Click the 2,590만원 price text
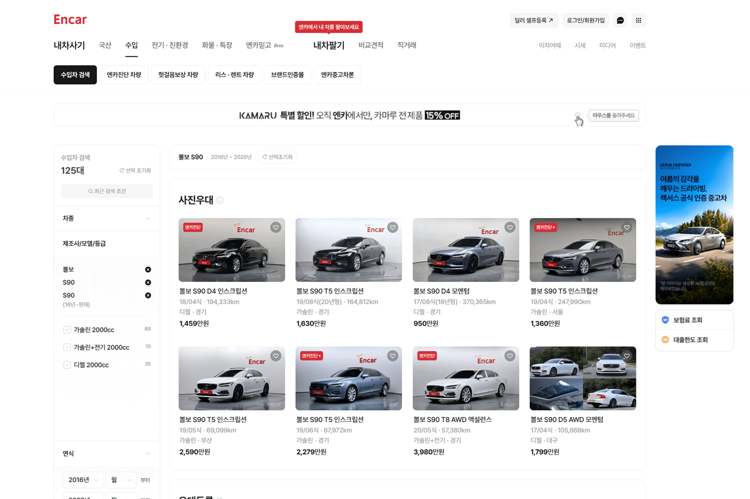 (195, 452)
